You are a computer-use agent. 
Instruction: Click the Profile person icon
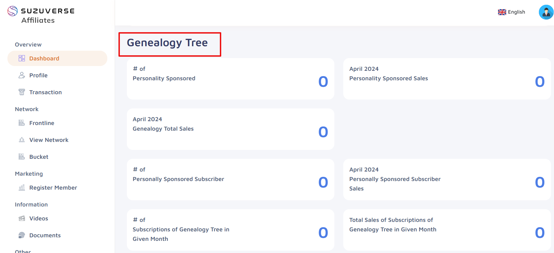pyautogui.click(x=22, y=75)
